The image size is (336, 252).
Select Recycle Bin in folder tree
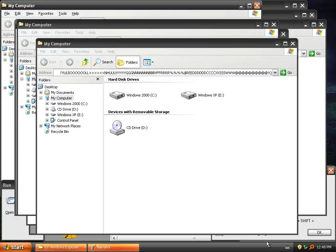coord(60,132)
